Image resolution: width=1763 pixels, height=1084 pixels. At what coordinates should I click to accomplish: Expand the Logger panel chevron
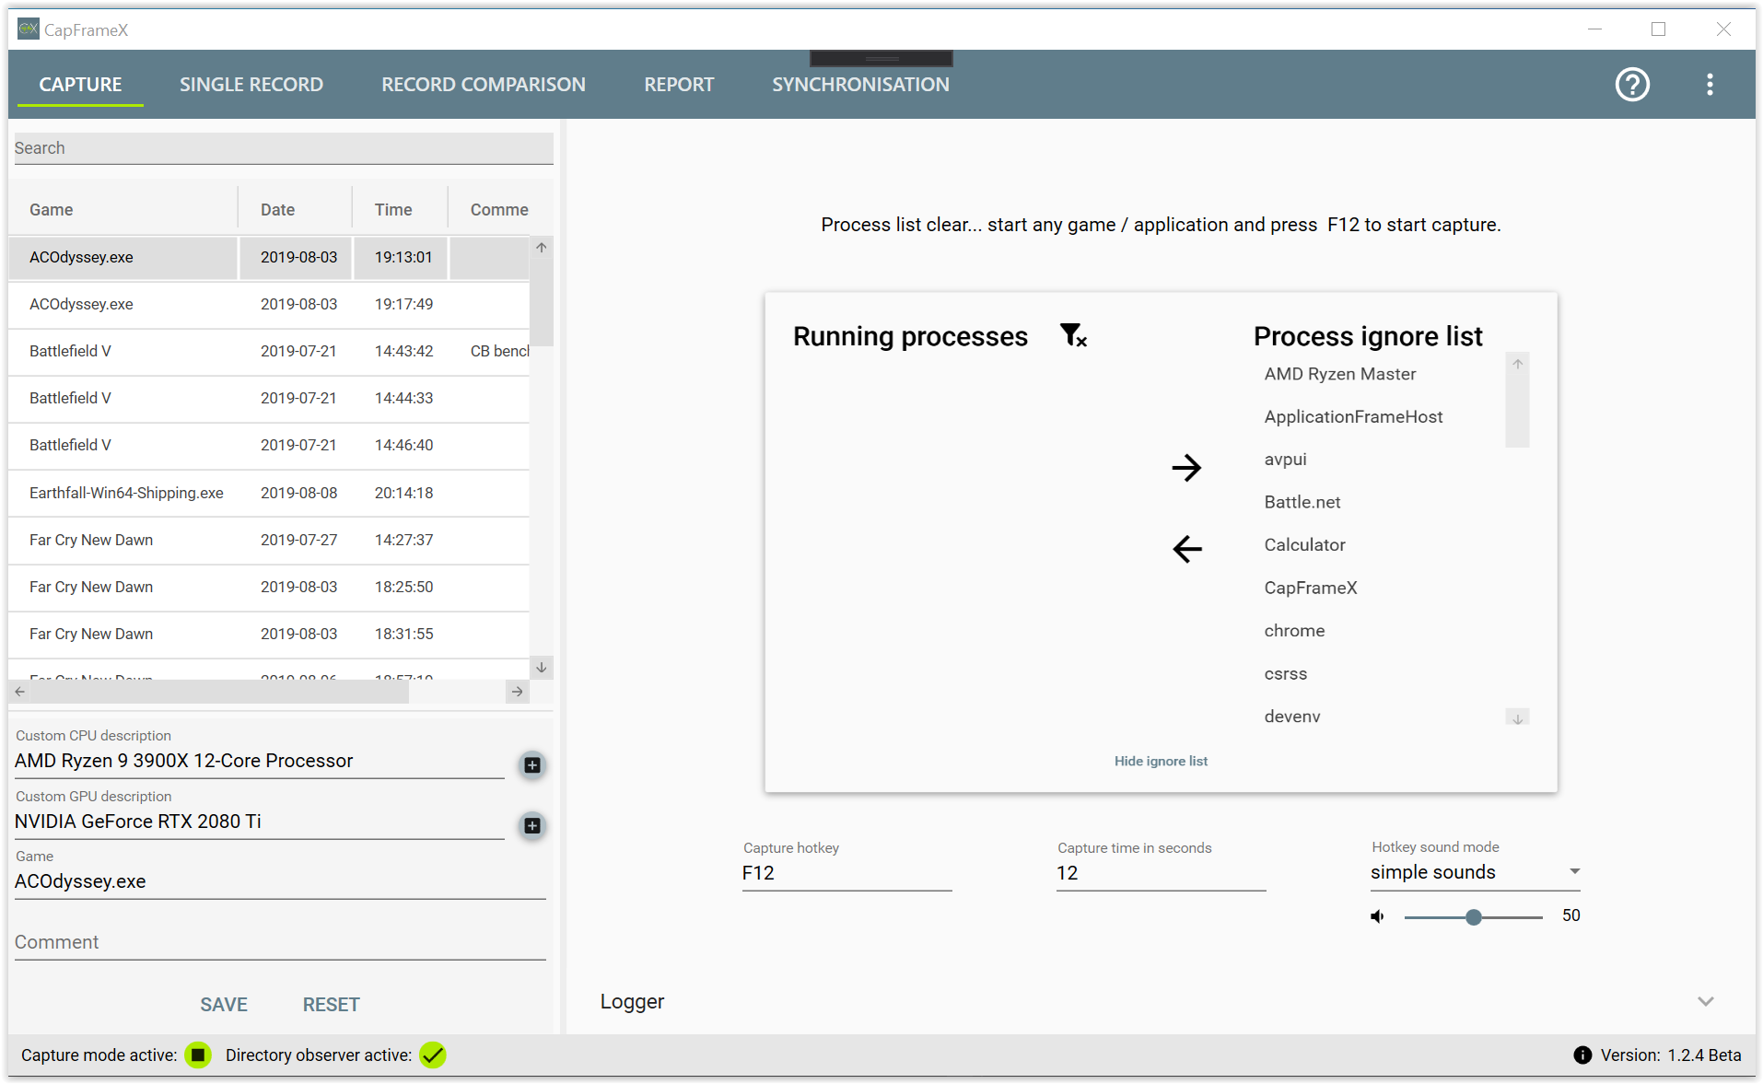[1706, 1001]
